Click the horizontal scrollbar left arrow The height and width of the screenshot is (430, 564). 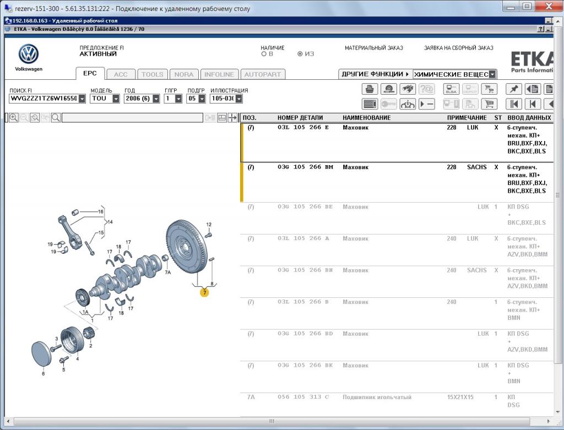click(8, 421)
